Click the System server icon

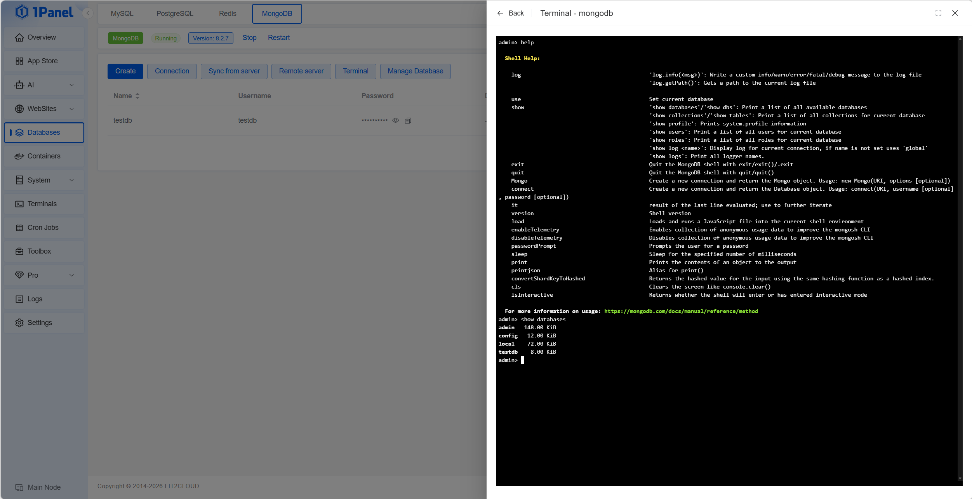pos(19,180)
